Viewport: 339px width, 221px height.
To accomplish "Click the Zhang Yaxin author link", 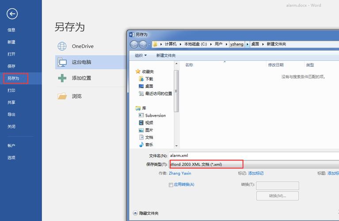I will click(180, 173).
